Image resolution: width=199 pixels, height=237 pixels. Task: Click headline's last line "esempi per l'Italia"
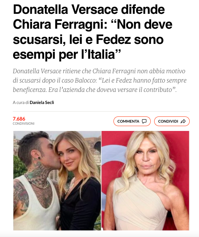tap(67, 55)
